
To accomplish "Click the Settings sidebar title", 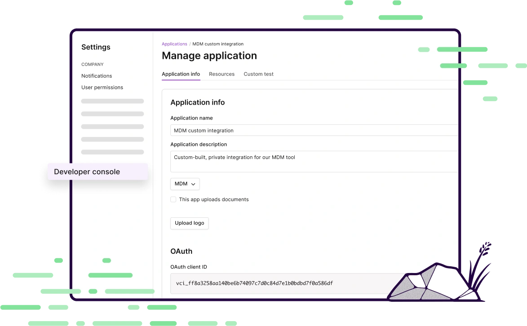I will coord(96,47).
